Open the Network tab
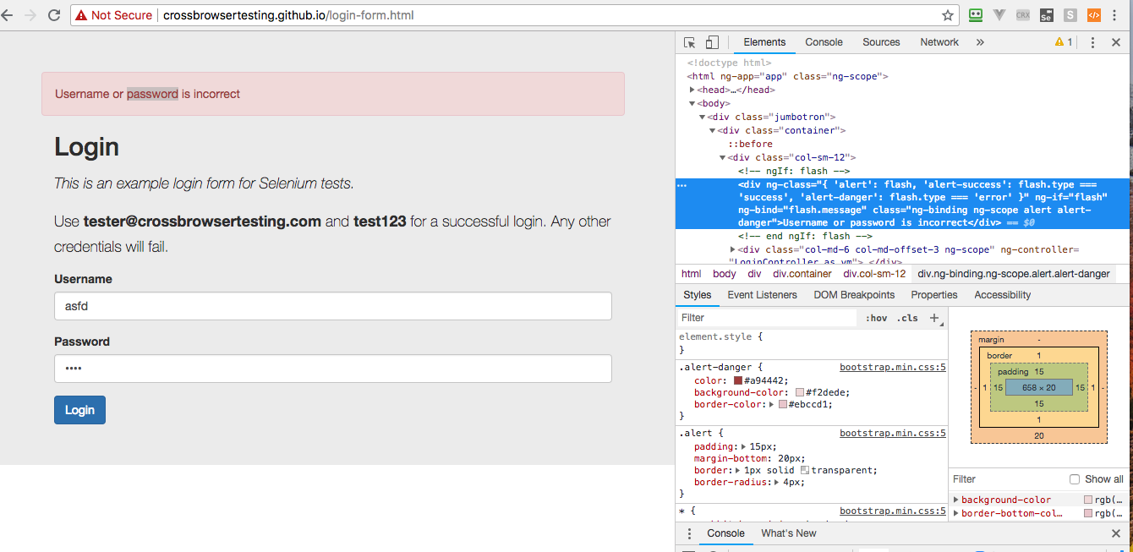Viewport: 1133px width, 552px height. [939, 42]
